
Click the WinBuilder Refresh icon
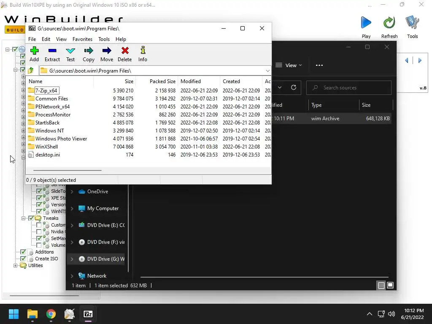pos(389,27)
